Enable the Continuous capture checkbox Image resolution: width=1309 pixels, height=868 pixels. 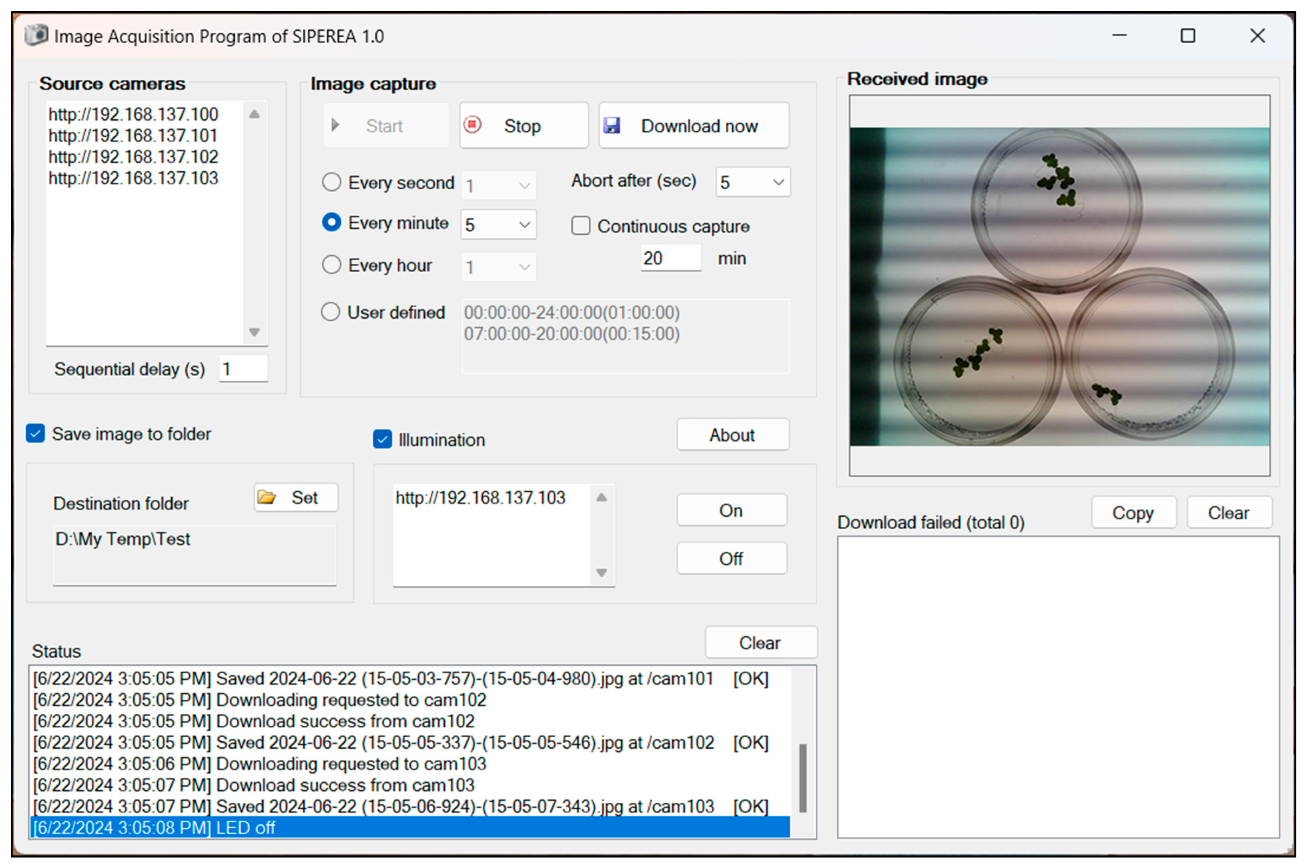[580, 226]
